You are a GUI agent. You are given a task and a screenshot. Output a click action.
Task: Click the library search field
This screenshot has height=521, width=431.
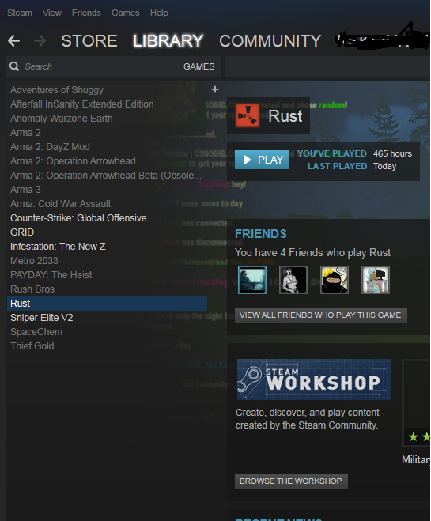[x=100, y=66]
